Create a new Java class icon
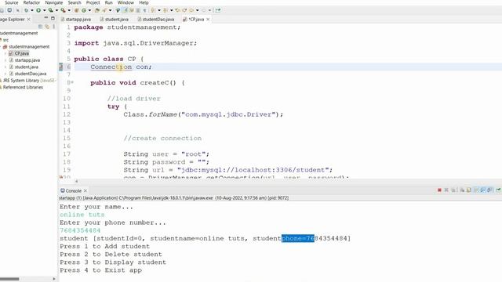Image resolution: width=502 pixels, height=282 pixels. pos(84,10)
